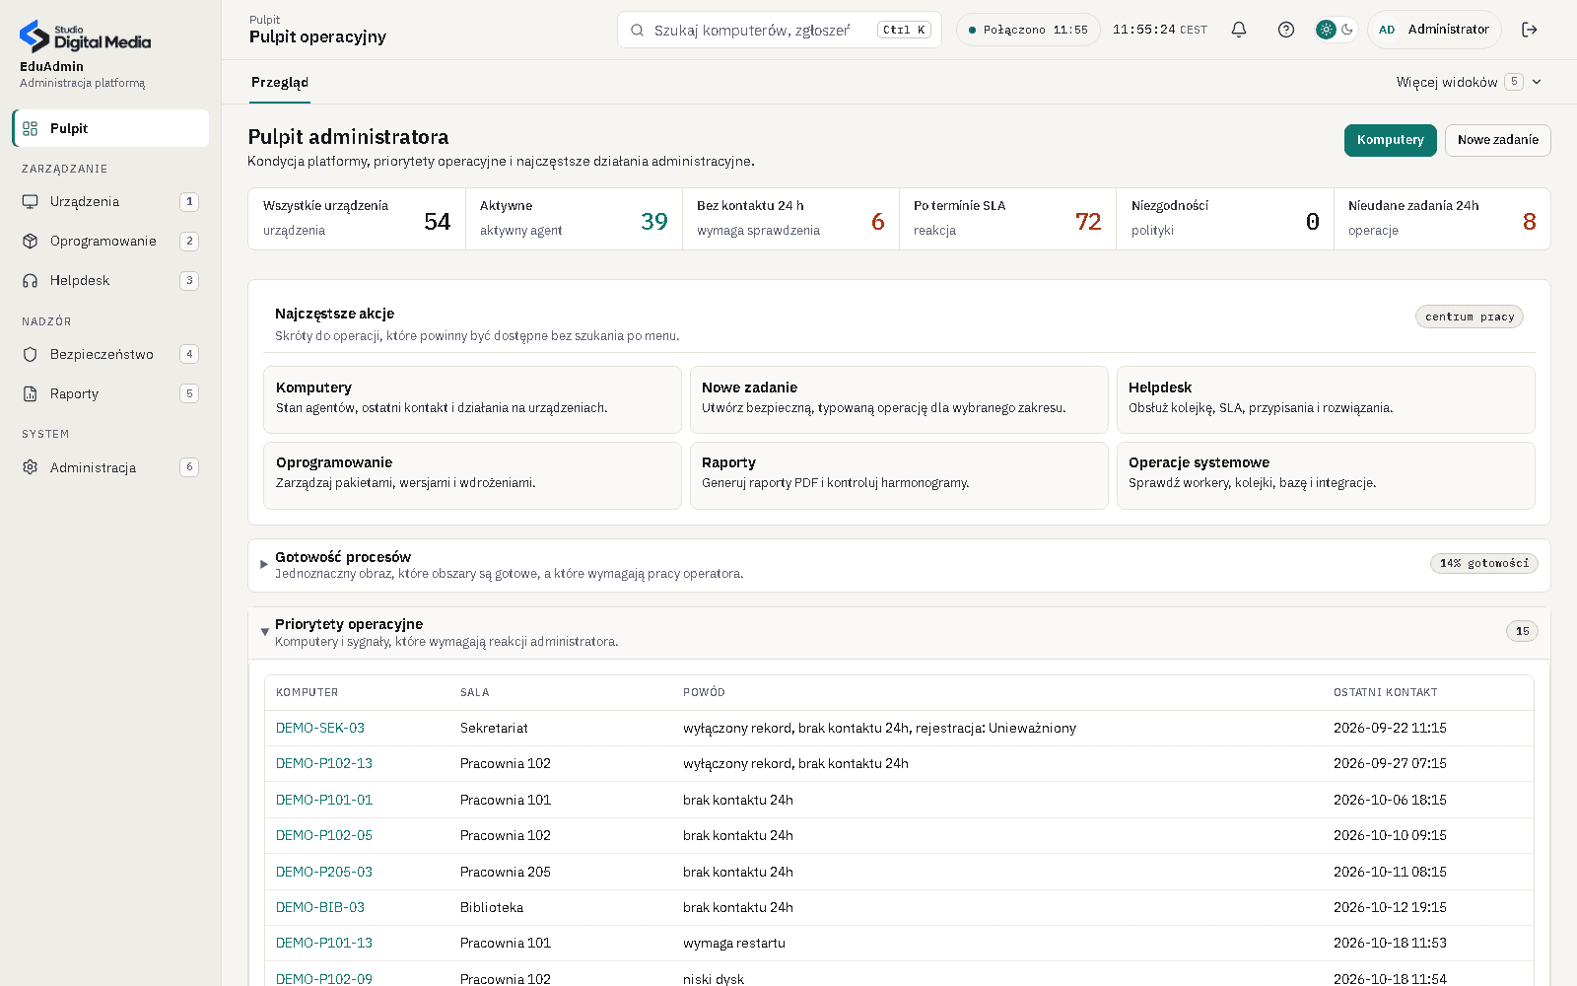The image size is (1577, 986).
Task: Click the Nowe zadanie header button
Action: pyautogui.click(x=1497, y=140)
